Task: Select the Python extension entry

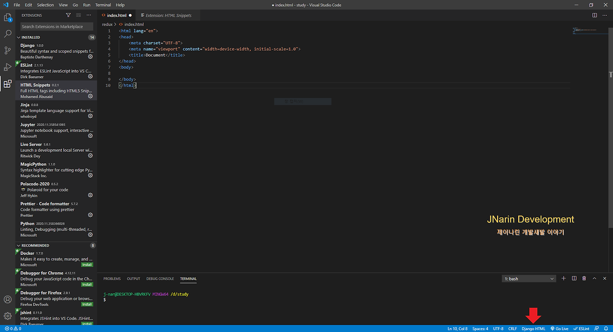Action: (x=57, y=229)
